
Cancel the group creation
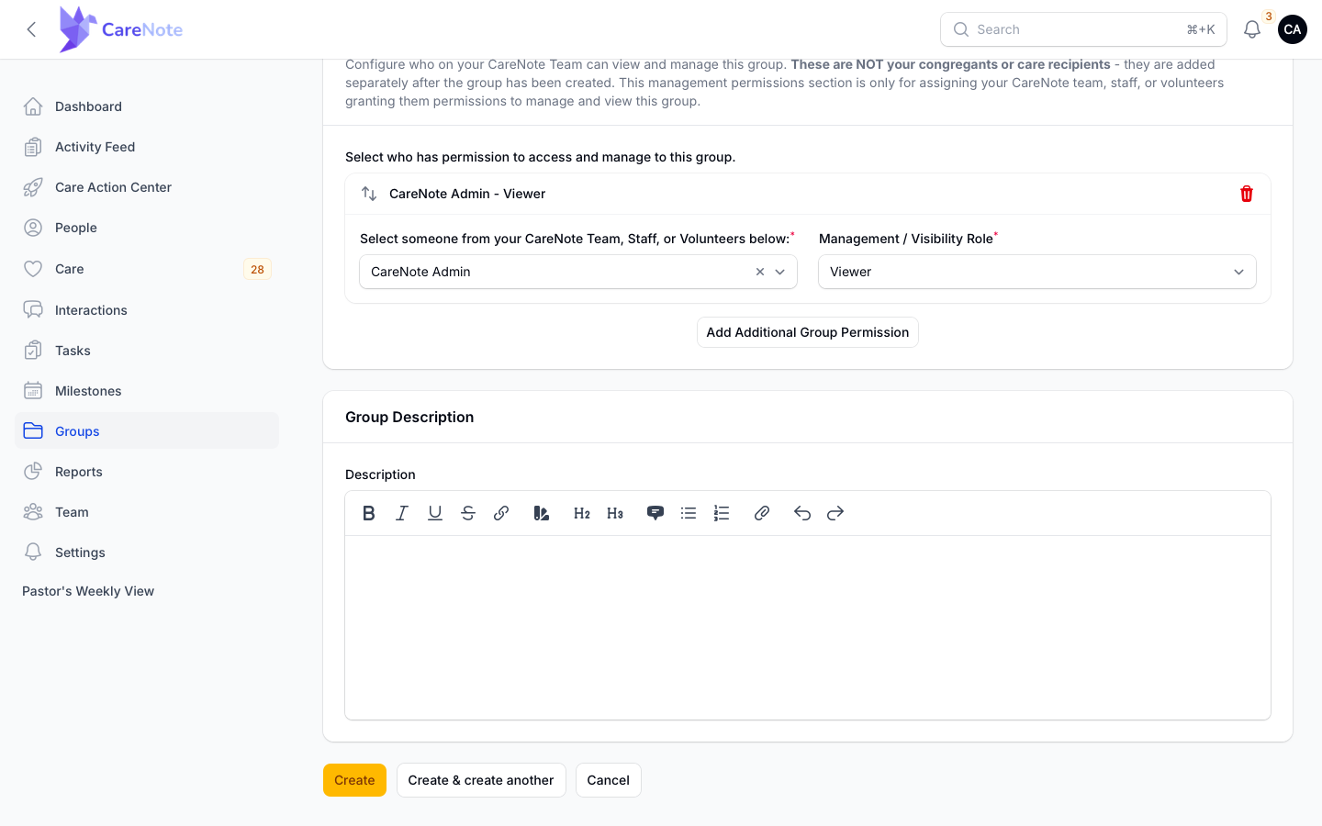click(x=609, y=780)
